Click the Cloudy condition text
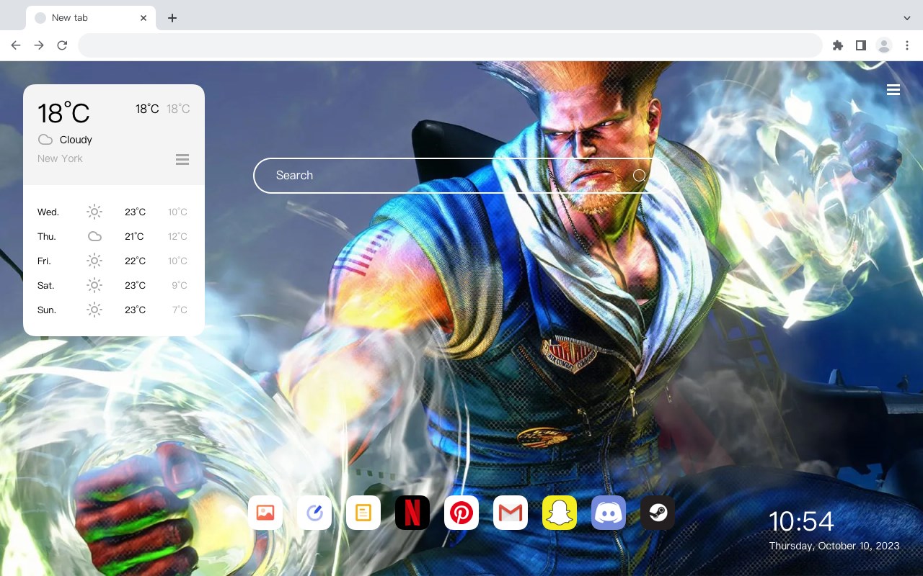 tap(76, 140)
